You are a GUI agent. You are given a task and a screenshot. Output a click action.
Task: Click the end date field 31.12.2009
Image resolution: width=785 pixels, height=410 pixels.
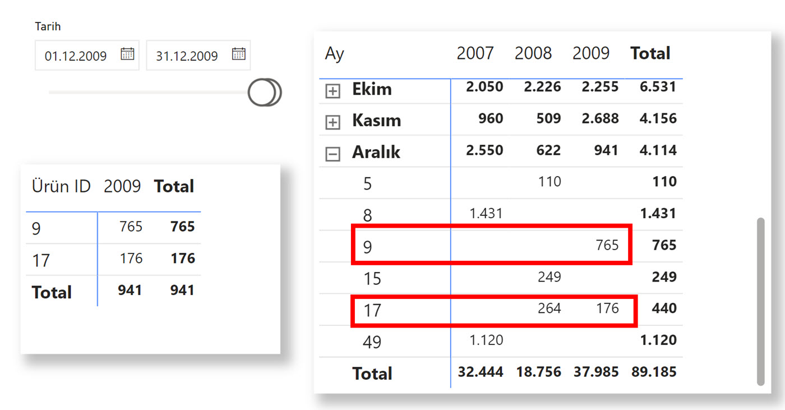pos(198,56)
